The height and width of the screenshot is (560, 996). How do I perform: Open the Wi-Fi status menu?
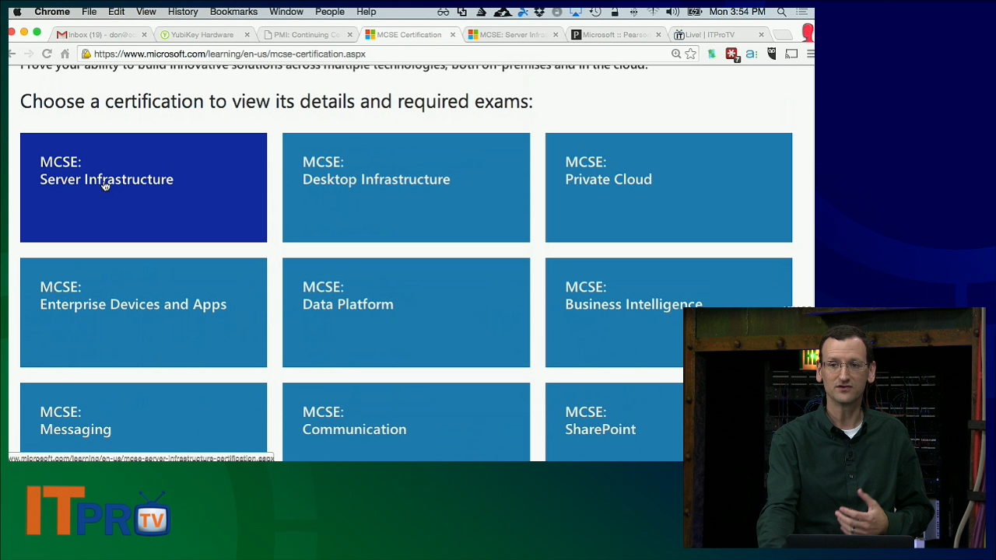[x=653, y=12]
